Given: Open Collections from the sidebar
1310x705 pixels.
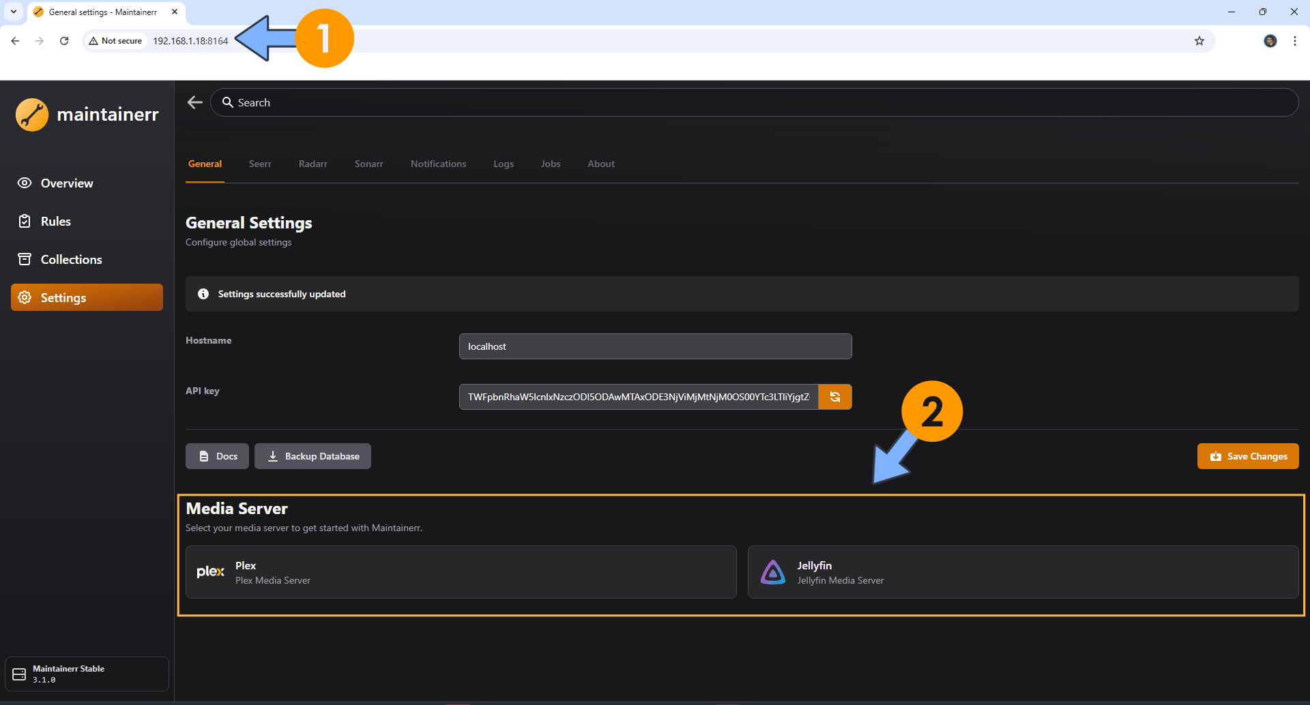Looking at the screenshot, I should click(x=71, y=260).
